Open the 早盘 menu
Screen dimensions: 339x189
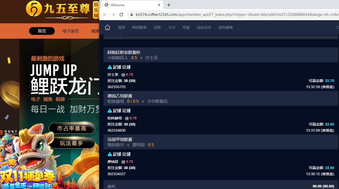coord(186,27)
